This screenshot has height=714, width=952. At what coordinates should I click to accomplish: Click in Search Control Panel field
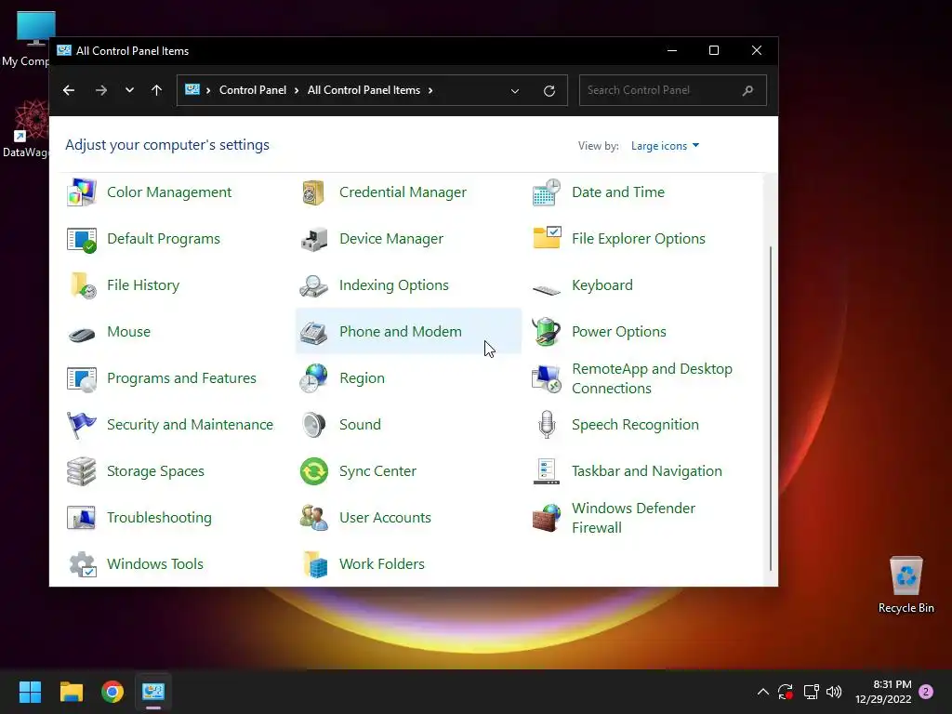[673, 90]
